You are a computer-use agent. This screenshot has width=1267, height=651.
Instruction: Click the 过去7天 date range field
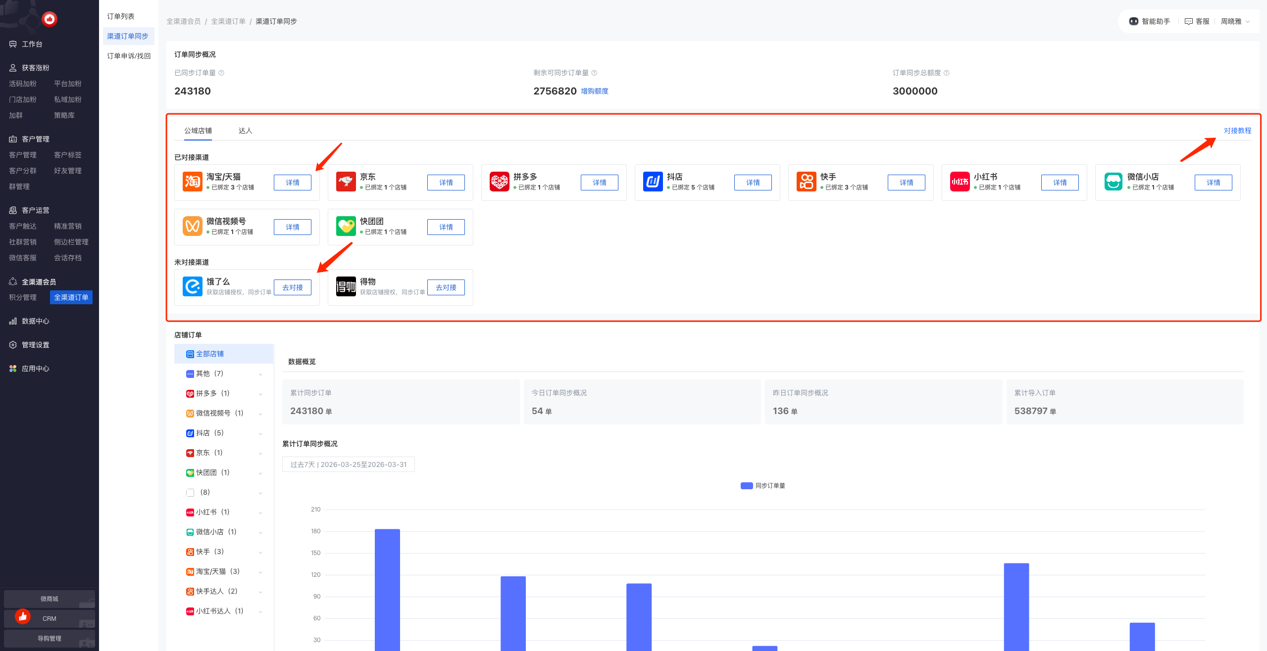pos(348,465)
